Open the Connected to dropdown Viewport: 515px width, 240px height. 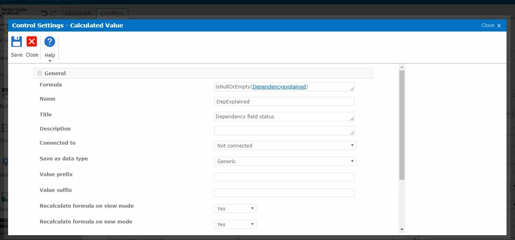pyautogui.click(x=285, y=145)
